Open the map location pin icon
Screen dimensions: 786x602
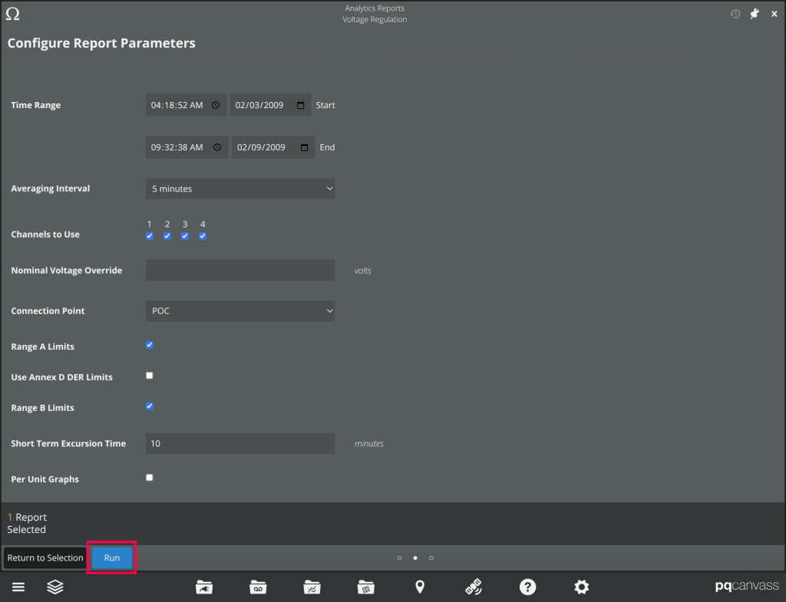[x=419, y=587]
